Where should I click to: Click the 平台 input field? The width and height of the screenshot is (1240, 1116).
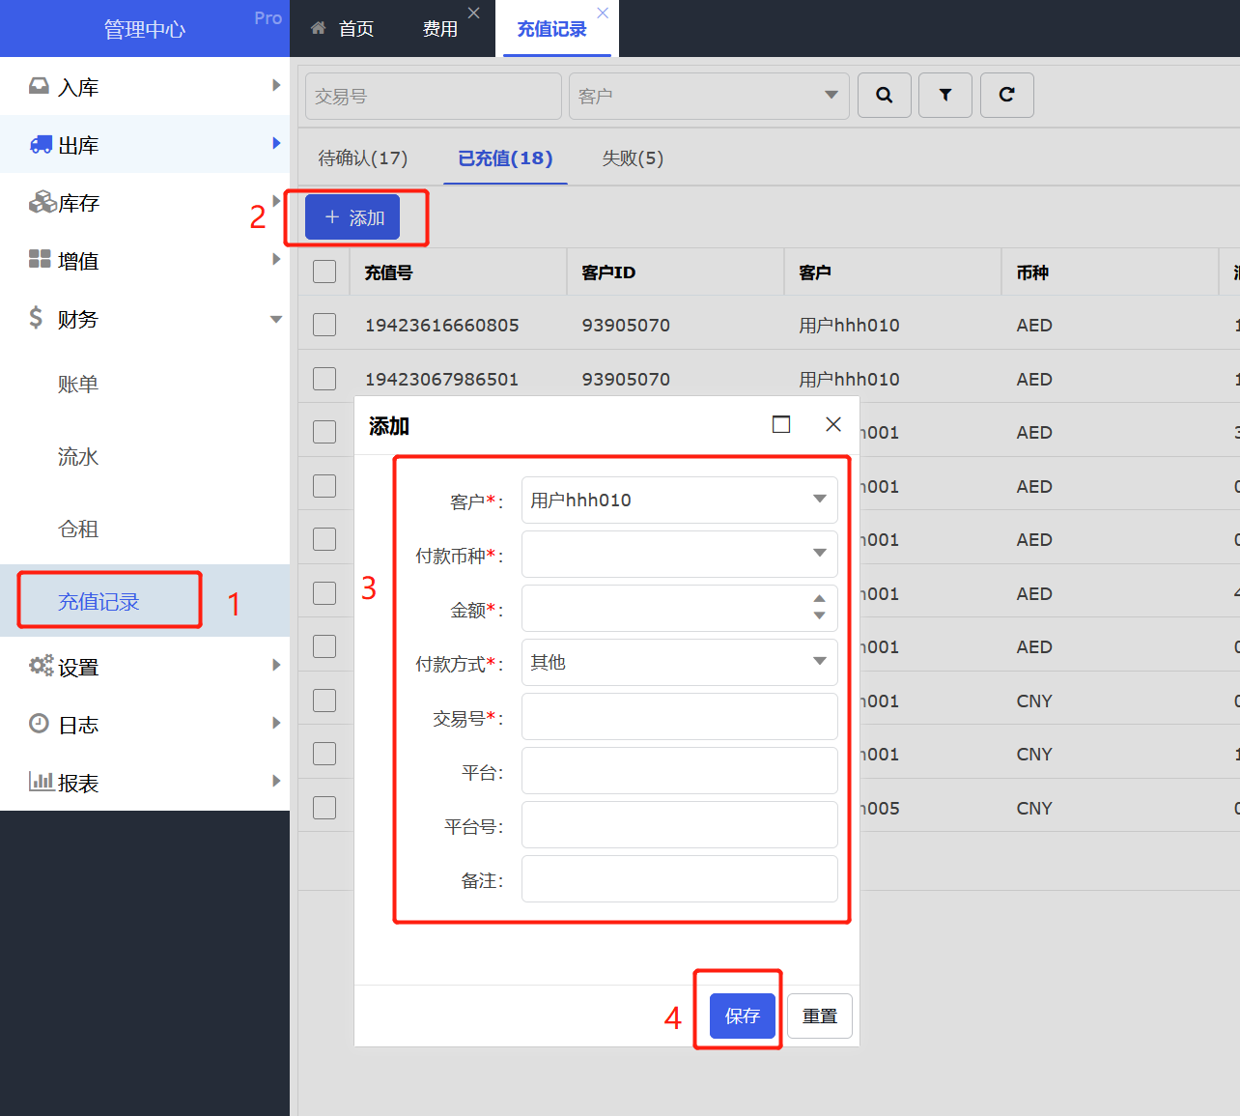pos(680,770)
